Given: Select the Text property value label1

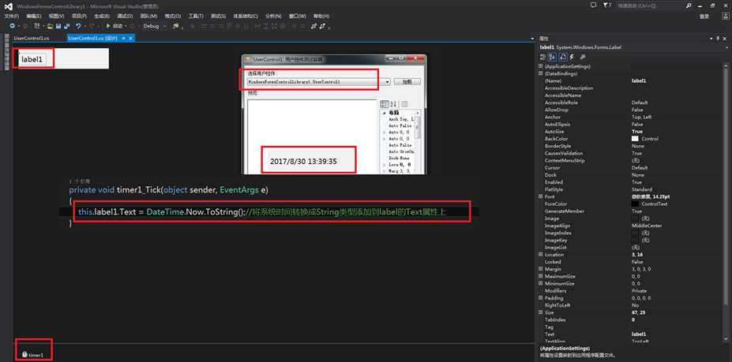Looking at the screenshot, I should point(639,334).
